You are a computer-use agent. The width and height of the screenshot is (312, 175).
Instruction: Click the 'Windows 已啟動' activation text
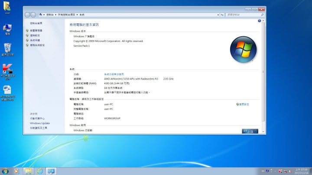coord(83,130)
